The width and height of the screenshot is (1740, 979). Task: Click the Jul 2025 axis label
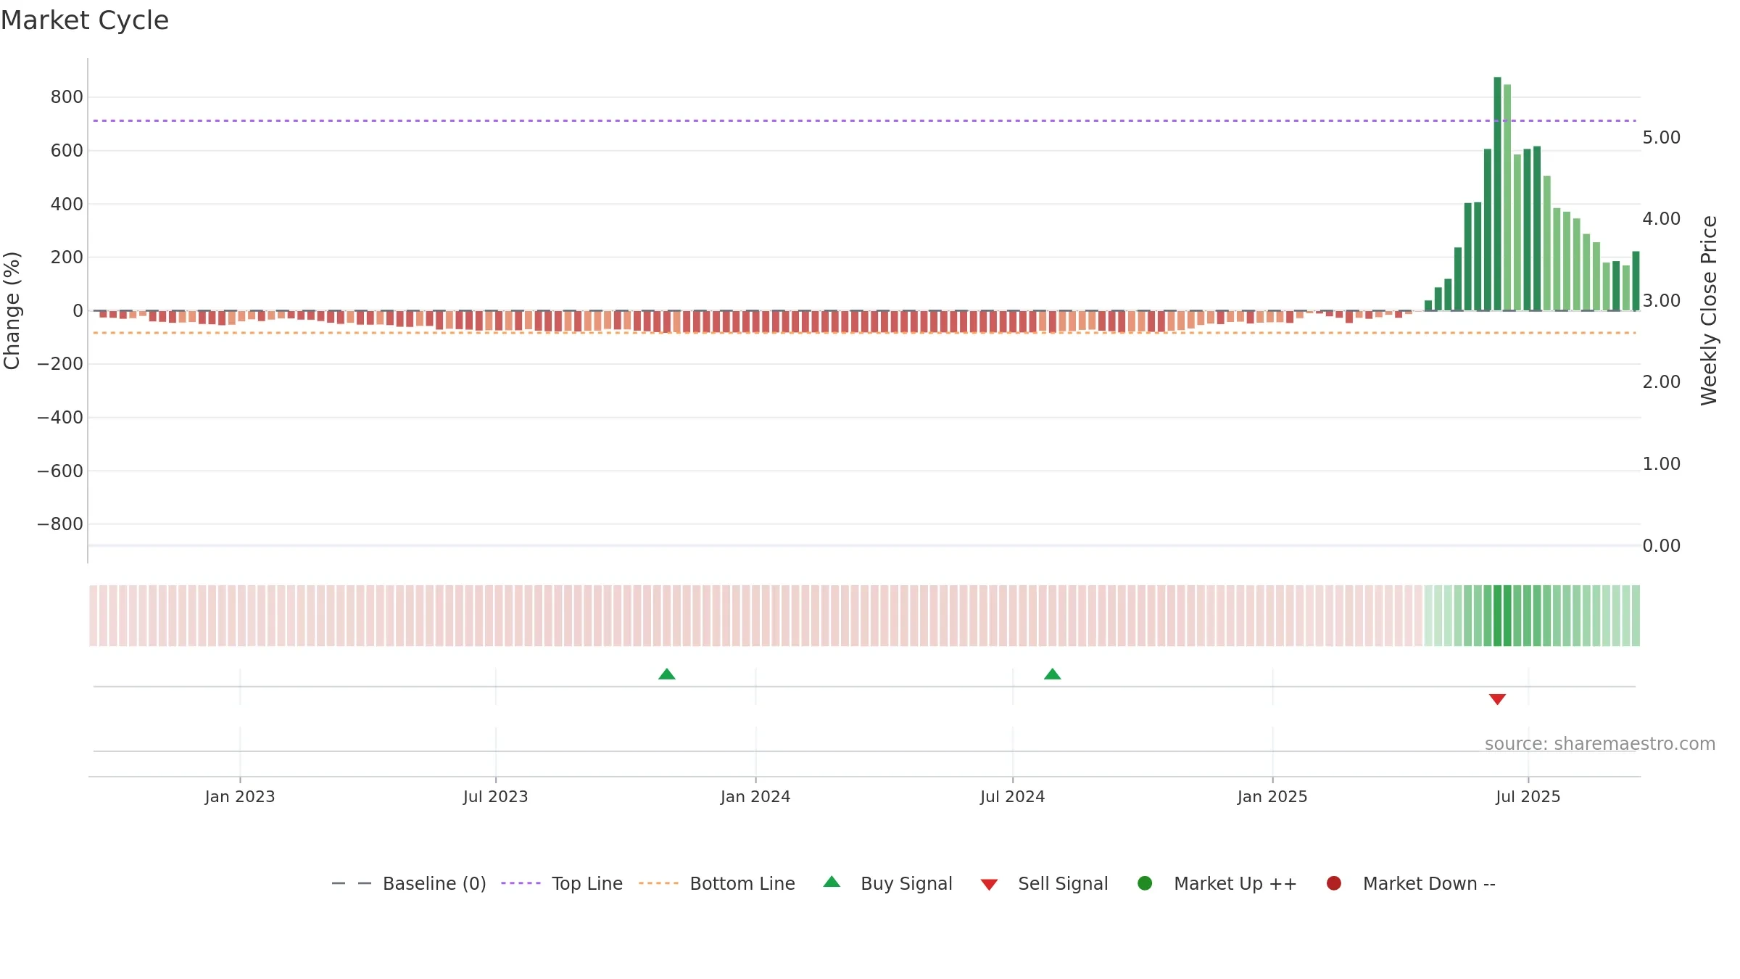click(x=1528, y=797)
